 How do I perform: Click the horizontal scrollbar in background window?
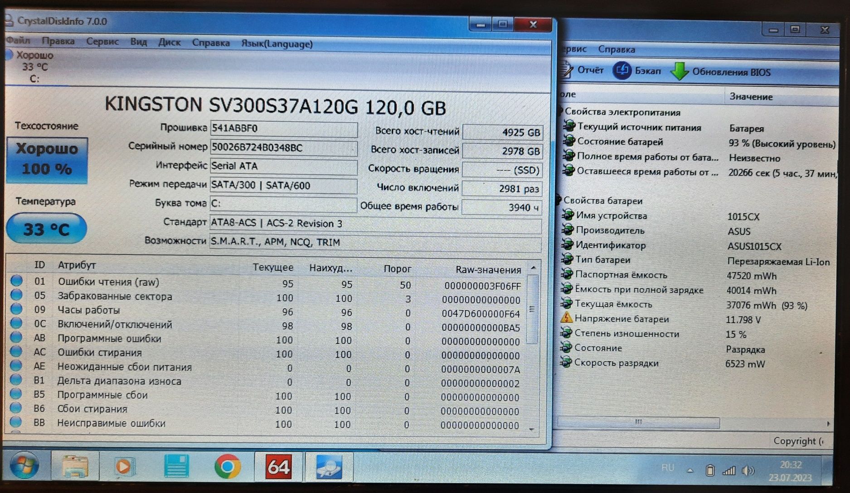(638, 422)
